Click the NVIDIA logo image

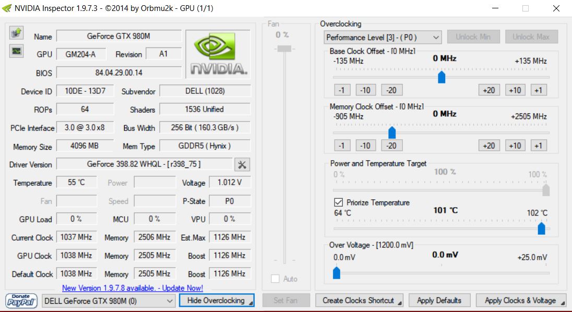click(218, 54)
